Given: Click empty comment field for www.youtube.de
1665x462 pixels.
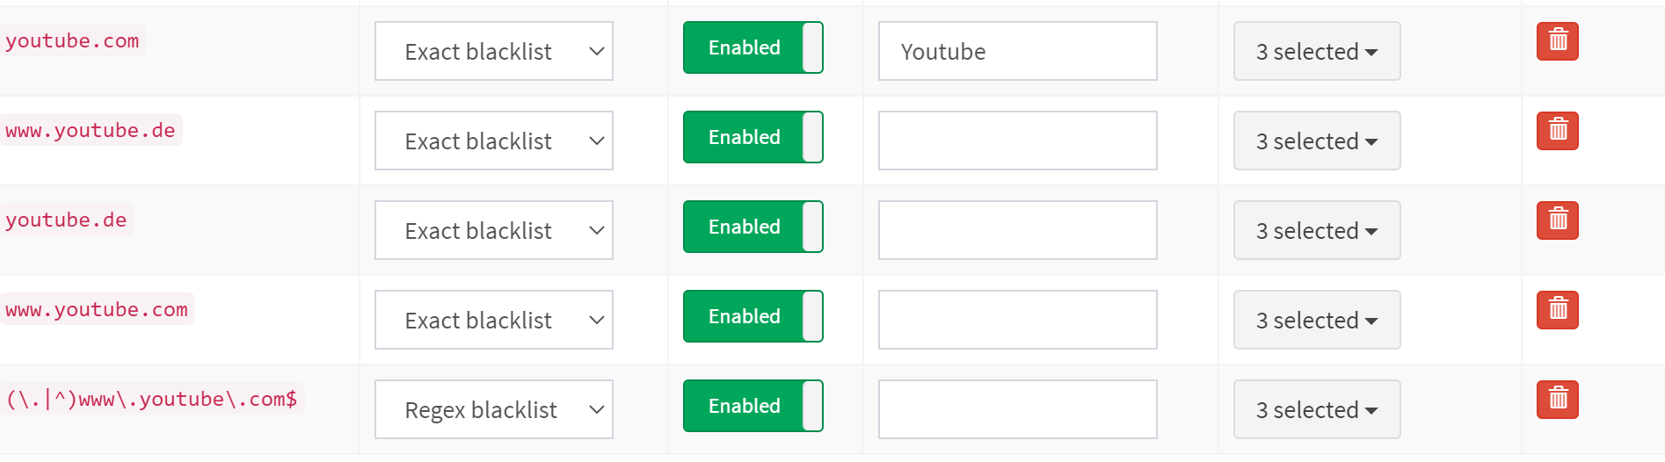Looking at the screenshot, I should (1018, 141).
